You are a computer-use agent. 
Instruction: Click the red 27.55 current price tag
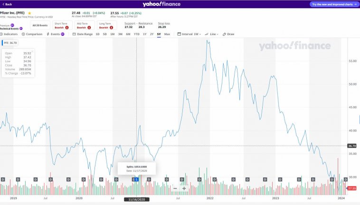tap(352, 188)
